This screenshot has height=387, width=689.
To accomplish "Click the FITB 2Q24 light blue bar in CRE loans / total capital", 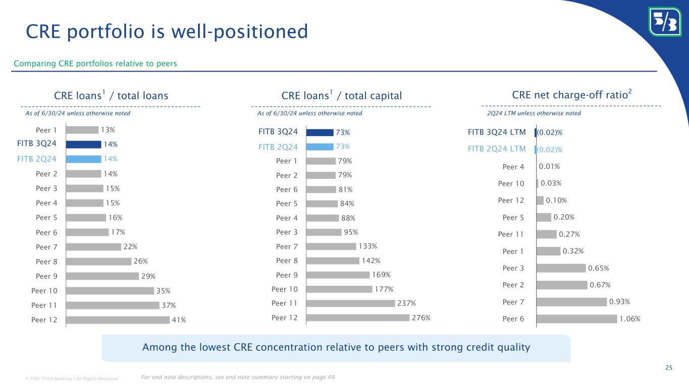I will [320, 147].
